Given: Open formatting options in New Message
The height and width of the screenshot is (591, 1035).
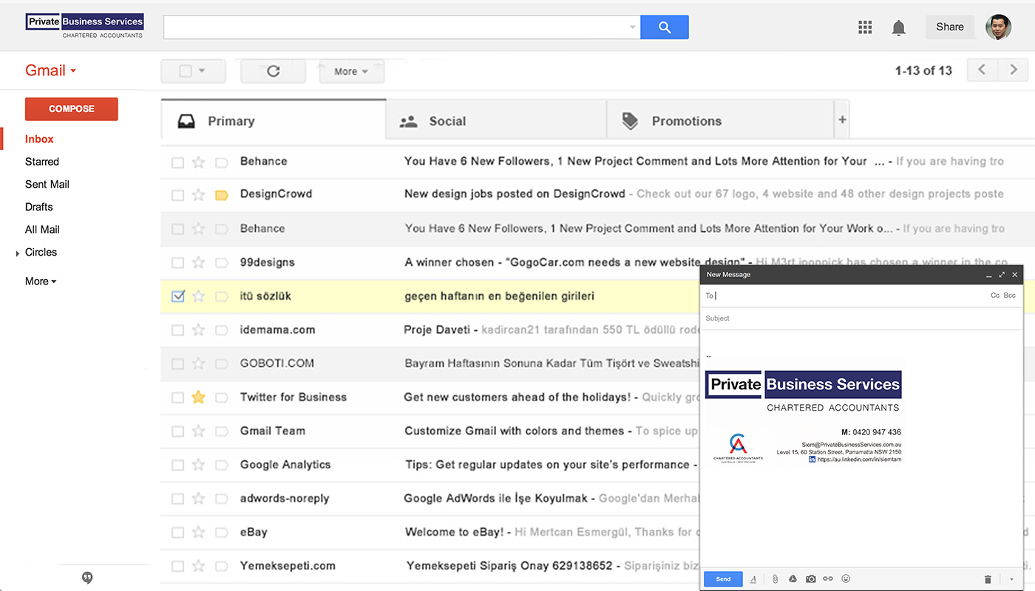Looking at the screenshot, I should coord(753,579).
